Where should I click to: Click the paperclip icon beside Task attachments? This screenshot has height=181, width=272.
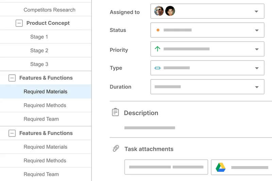(116, 149)
